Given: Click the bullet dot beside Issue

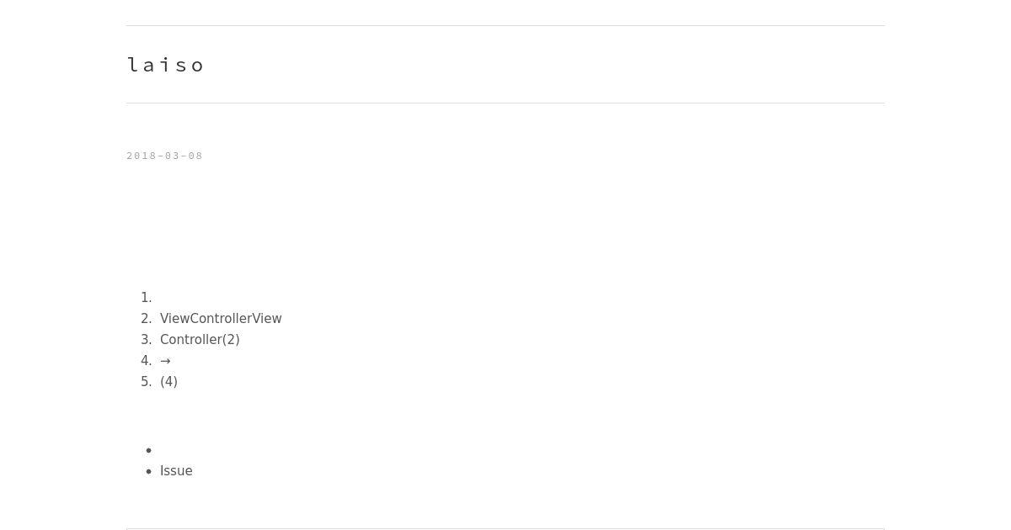Looking at the screenshot, I should 149,471.
